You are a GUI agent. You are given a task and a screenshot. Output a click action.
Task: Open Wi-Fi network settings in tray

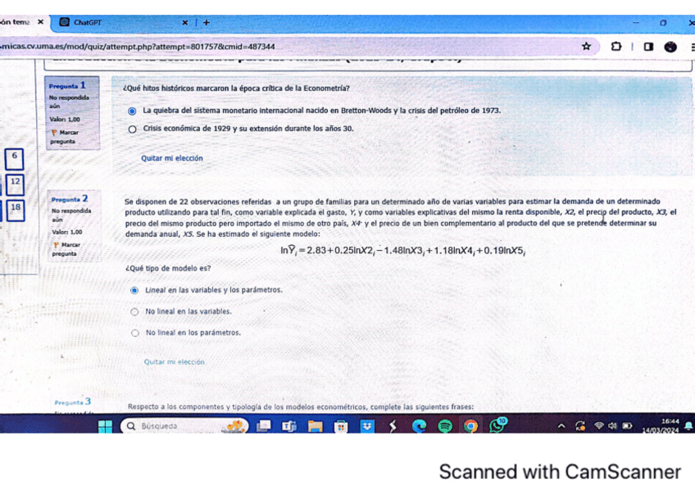[599, 426]
